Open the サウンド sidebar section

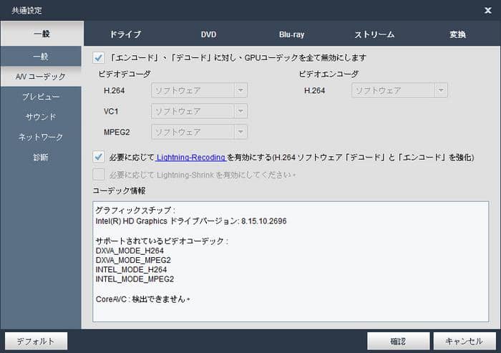(x=41, y=117)
